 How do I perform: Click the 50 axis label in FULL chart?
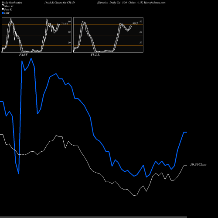click(141, 32)
